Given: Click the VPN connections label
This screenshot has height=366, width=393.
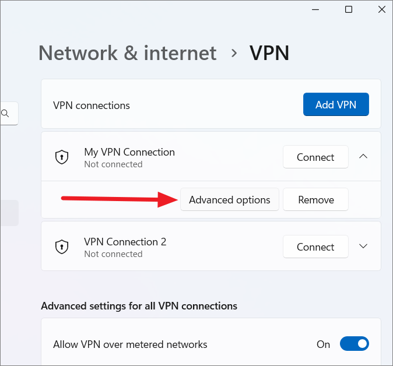Looking at the screenshot, I should coord(92,105).
